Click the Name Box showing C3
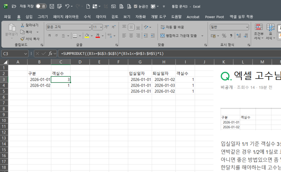This screenshot has width=281, height=172. point(15,53)
